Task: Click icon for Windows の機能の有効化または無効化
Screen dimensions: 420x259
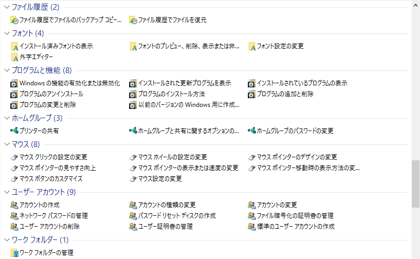Action: [x=14, y=84]
